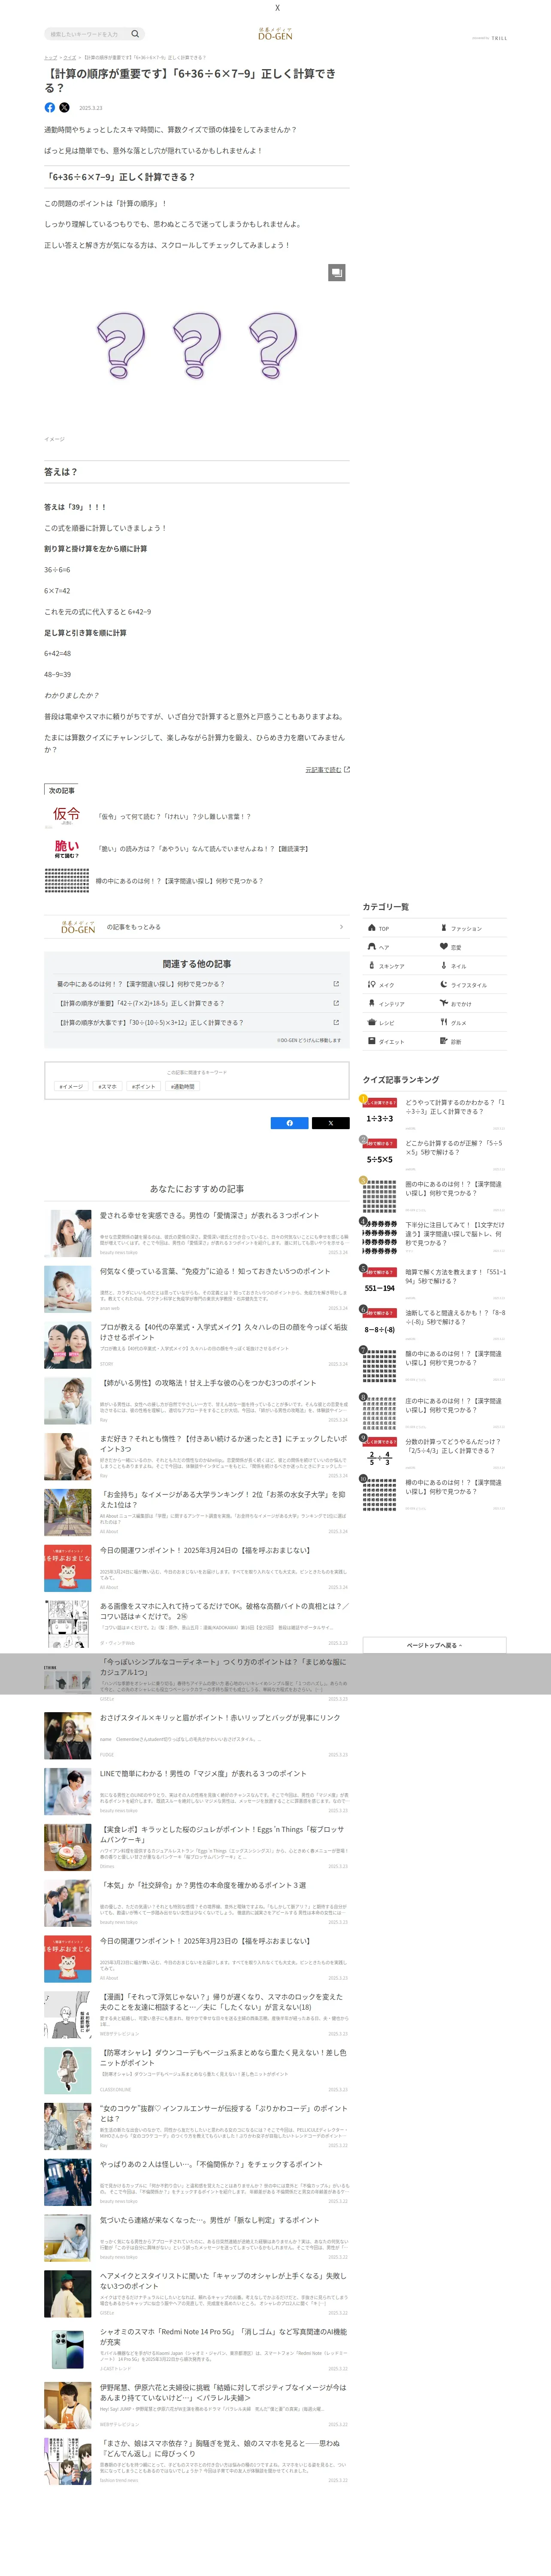Open thumbnail for 桜のジュレ Eggs 'n Things パンケーキ
Screen dimensions: 551x2576
pos(68,1848)
